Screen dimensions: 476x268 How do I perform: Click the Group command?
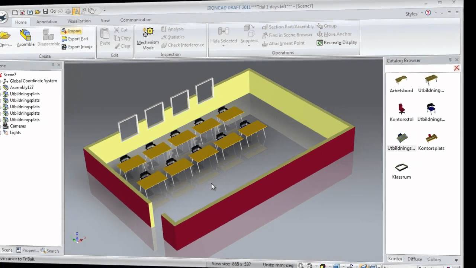pos(327,26)
